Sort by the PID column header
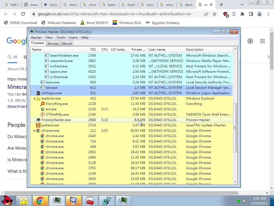This screenshot has height=206, width=274. pos(90,50)
